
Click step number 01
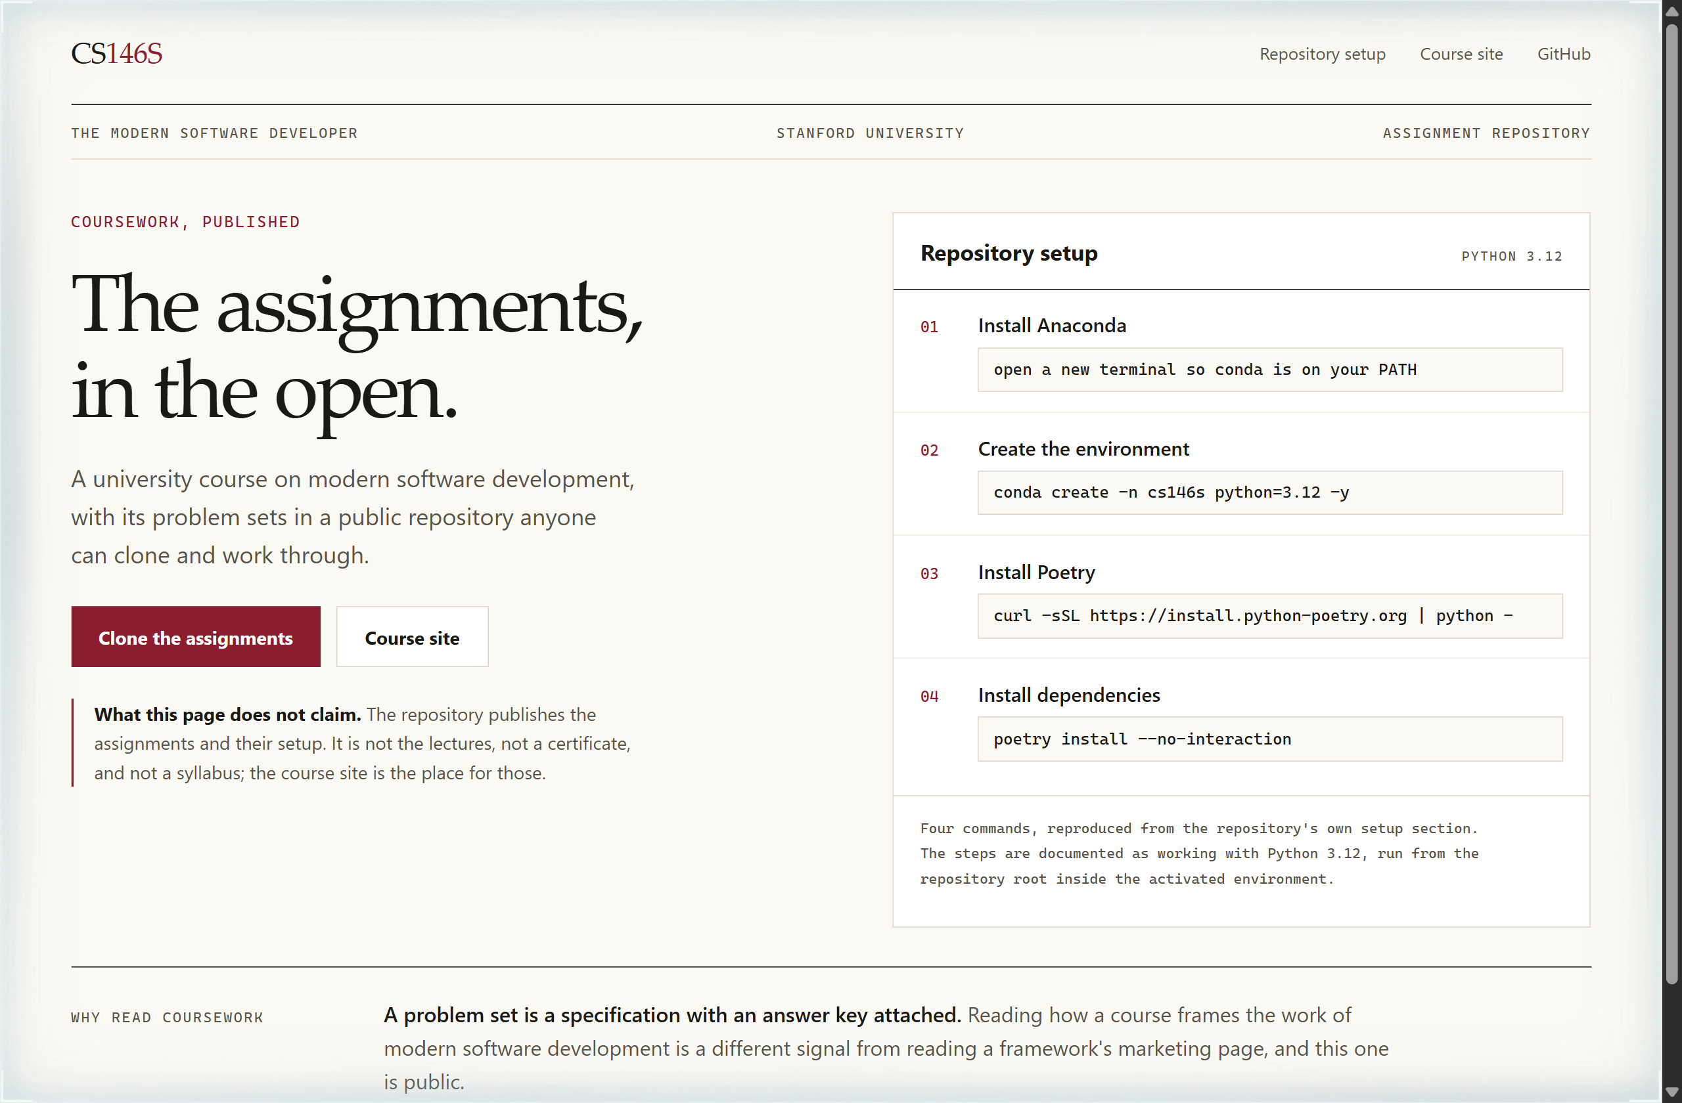928,327
